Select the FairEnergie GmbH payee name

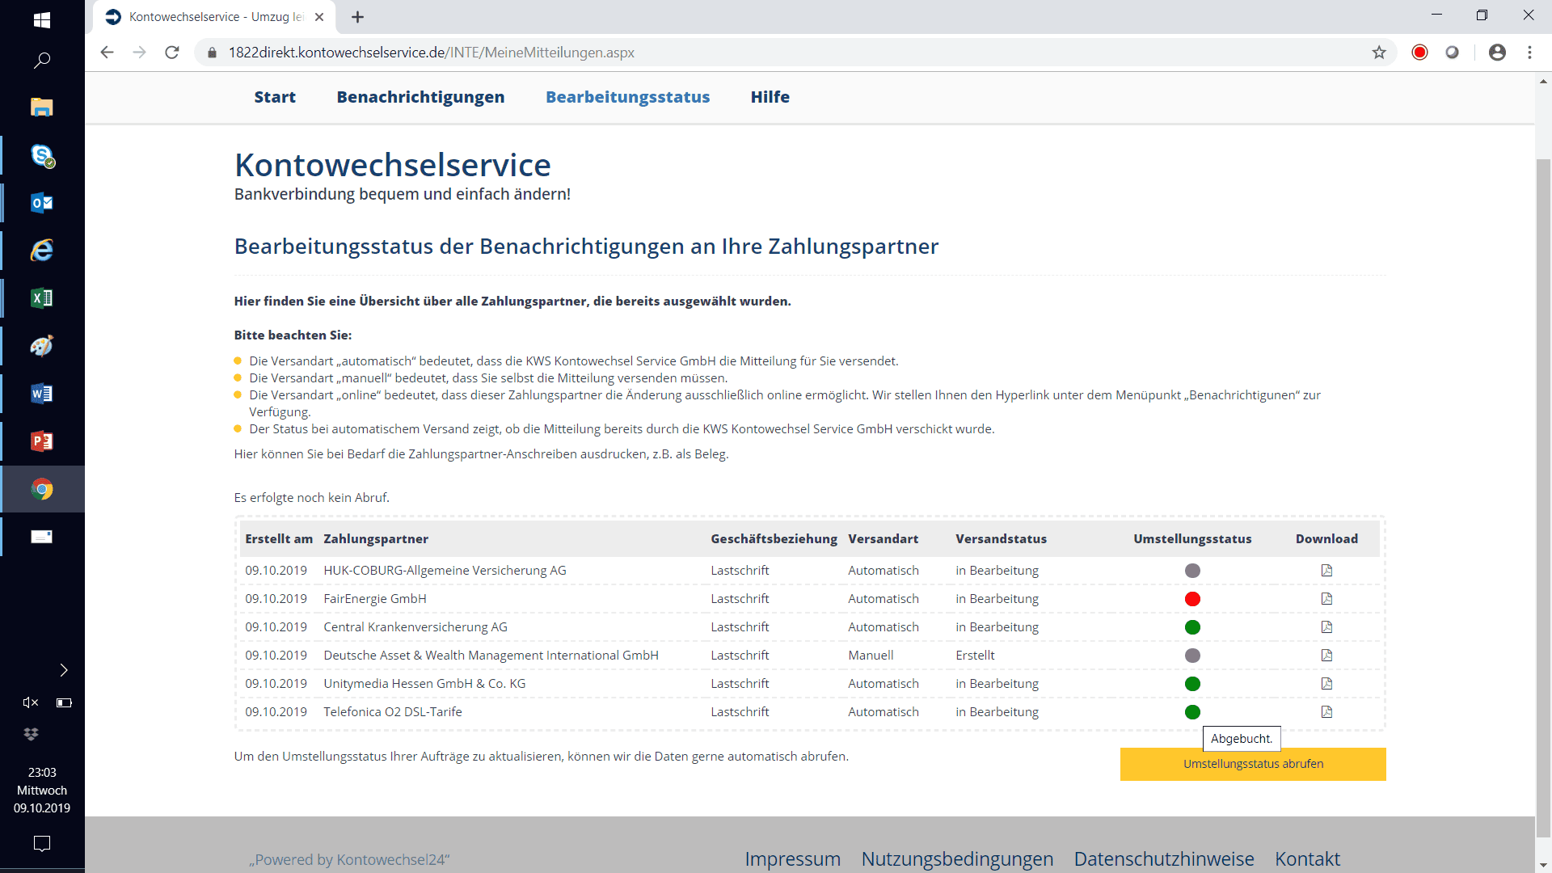click(x=375, y=599)
